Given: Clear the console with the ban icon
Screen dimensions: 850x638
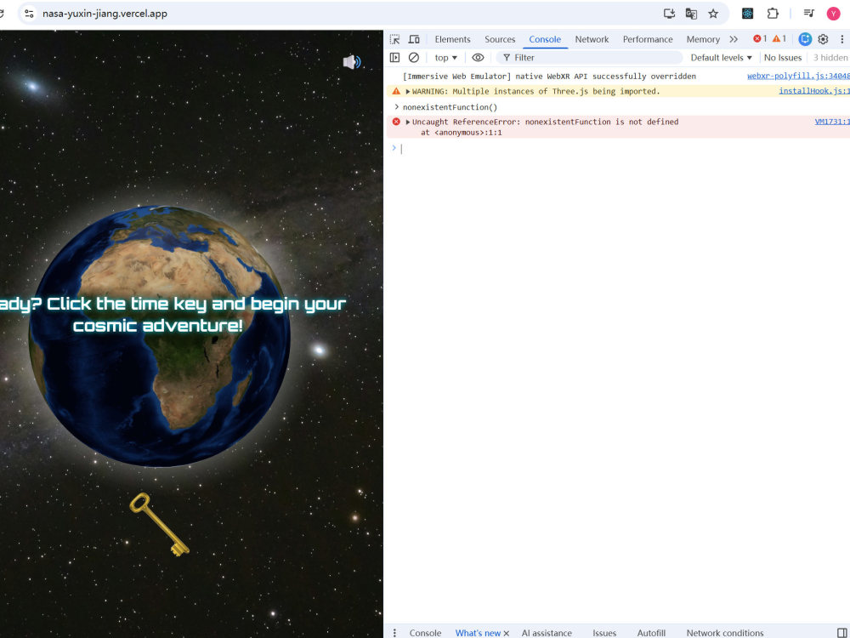Looking at the screenshot, I should pos(414,58).
